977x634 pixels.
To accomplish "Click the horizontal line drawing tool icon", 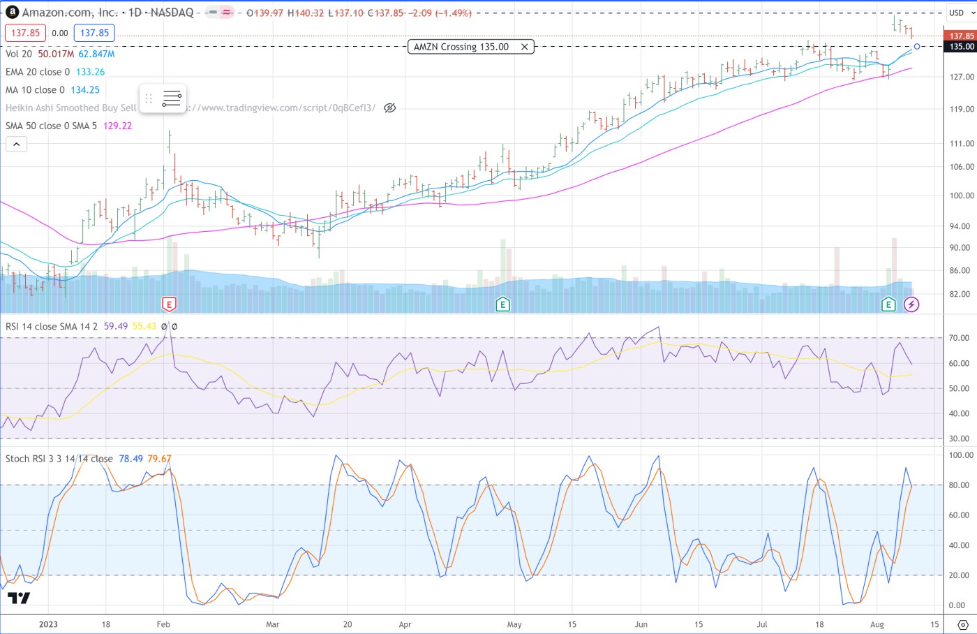I will pyautogui.click(x=172, y=98).
